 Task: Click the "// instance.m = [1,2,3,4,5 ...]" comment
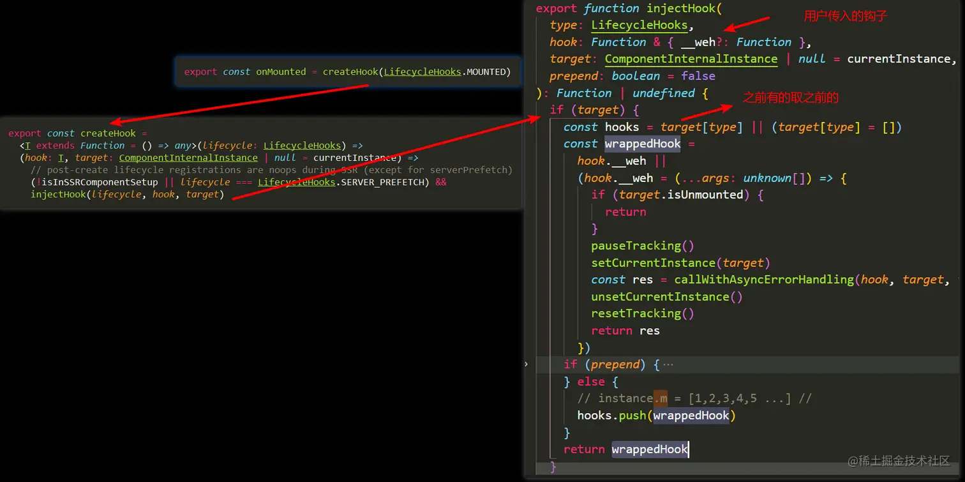tap(694, 398)
